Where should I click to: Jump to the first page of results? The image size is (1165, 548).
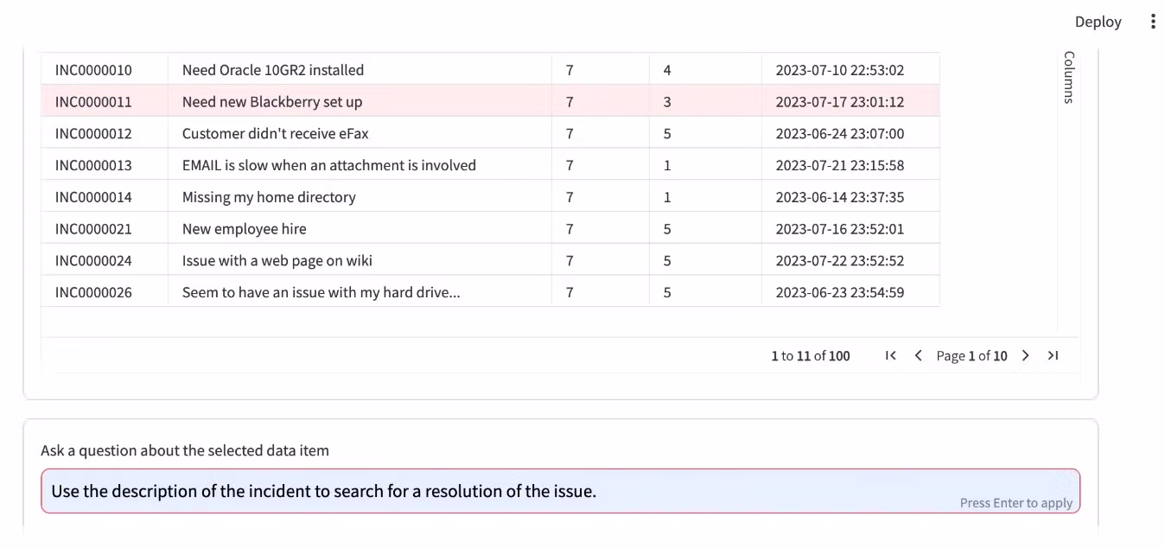click(x=890, y=355)
